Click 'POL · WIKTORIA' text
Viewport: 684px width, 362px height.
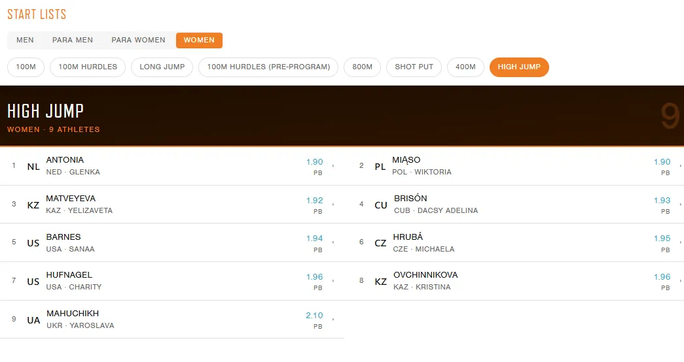422,172
